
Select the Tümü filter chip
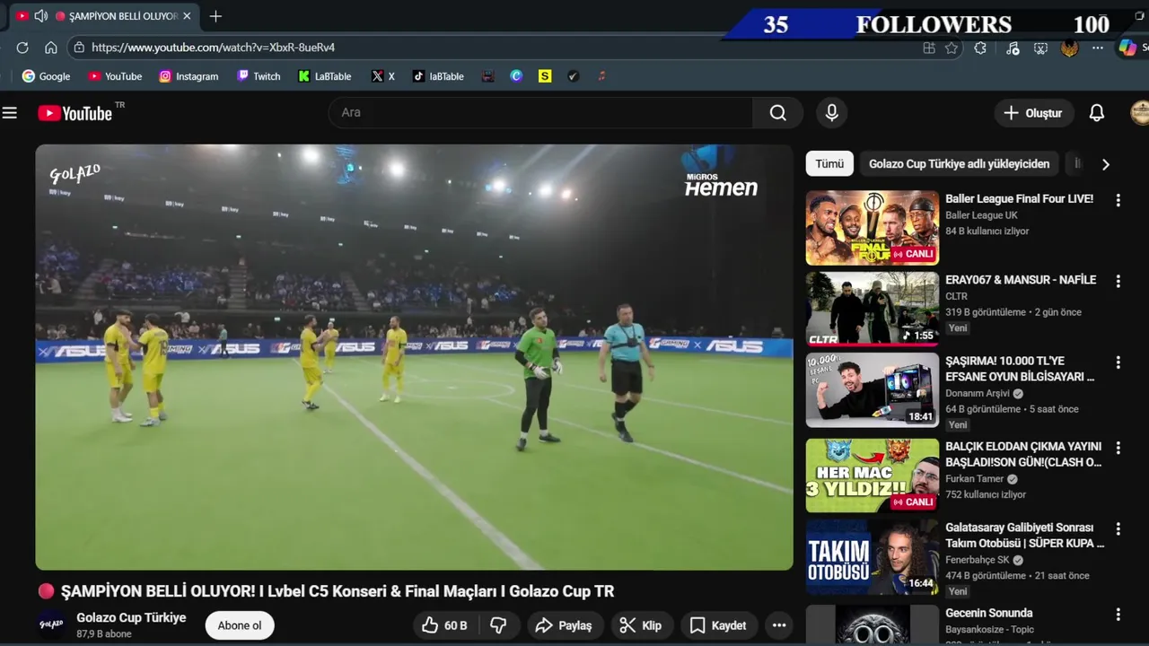coord(829,164)
